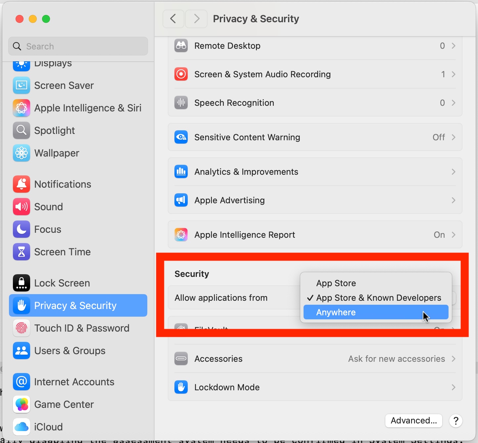This screenshot has height=443, width=478.
Task: Click the Remote Desktop binoculars icon
Action: [181, 46]
